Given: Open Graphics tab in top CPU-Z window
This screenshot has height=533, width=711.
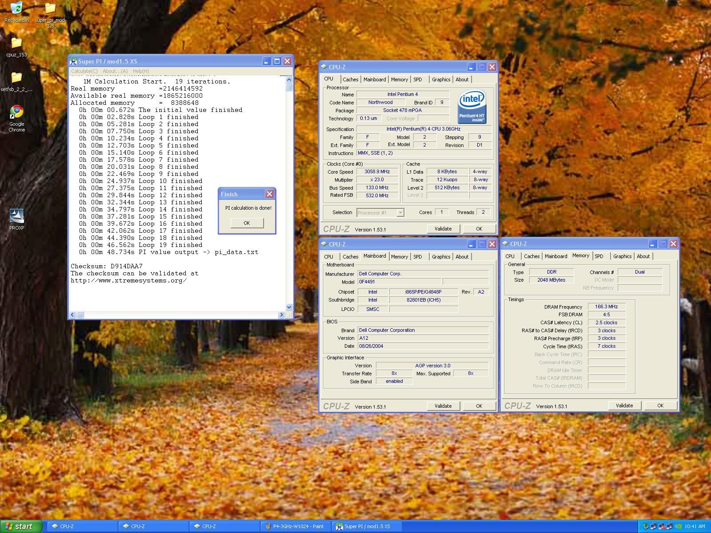Looking at the screenshot, I should tap(441, 80).
